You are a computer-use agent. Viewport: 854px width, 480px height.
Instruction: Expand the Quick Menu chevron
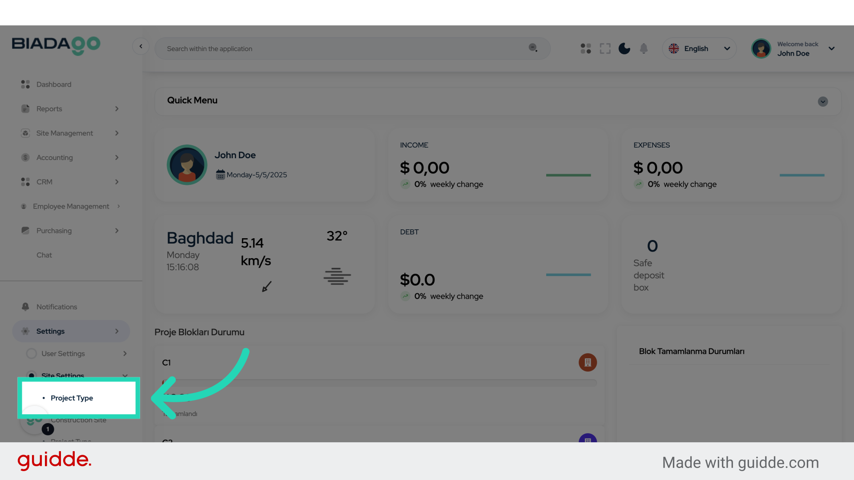click(822, 102)
